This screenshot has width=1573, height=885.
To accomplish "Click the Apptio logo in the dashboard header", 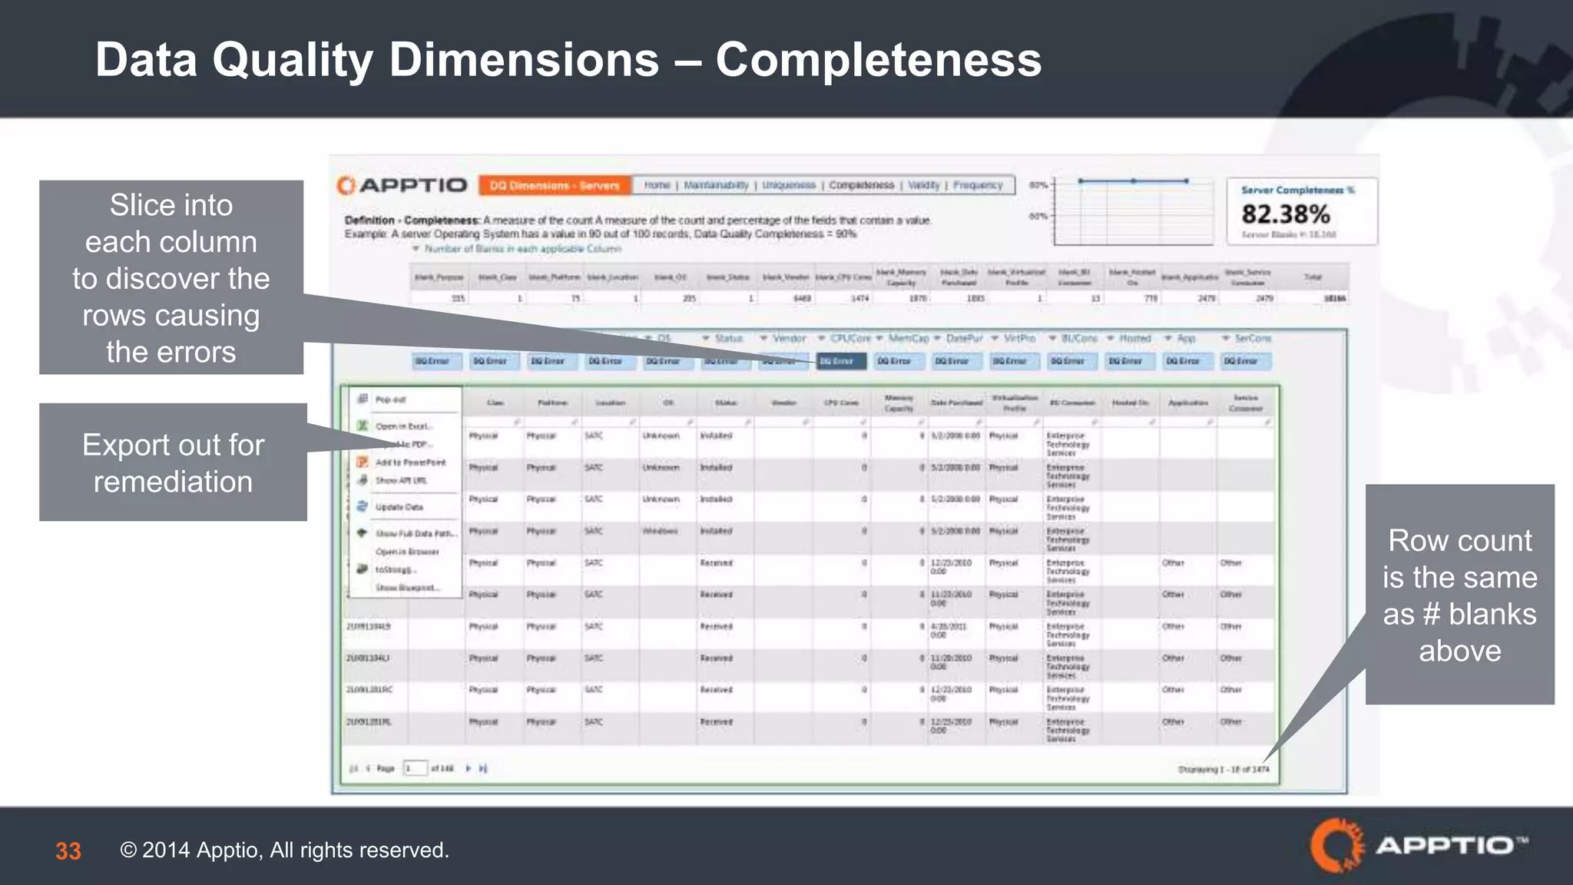I will pos(402,185).
